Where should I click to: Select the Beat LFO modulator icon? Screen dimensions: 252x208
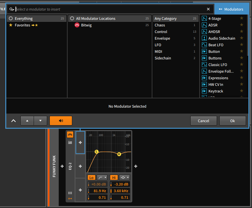click(x=204, y=45)
